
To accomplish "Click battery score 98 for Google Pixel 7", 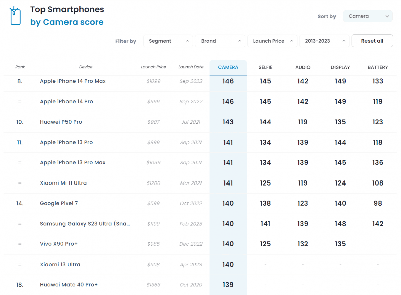I will click(x=378, y=203).
